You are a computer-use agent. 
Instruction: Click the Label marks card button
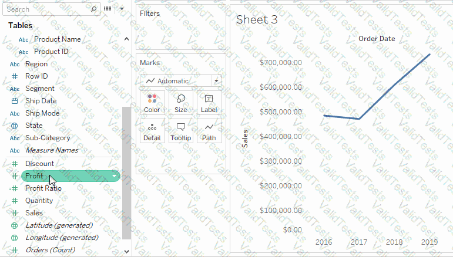(209, 103)
